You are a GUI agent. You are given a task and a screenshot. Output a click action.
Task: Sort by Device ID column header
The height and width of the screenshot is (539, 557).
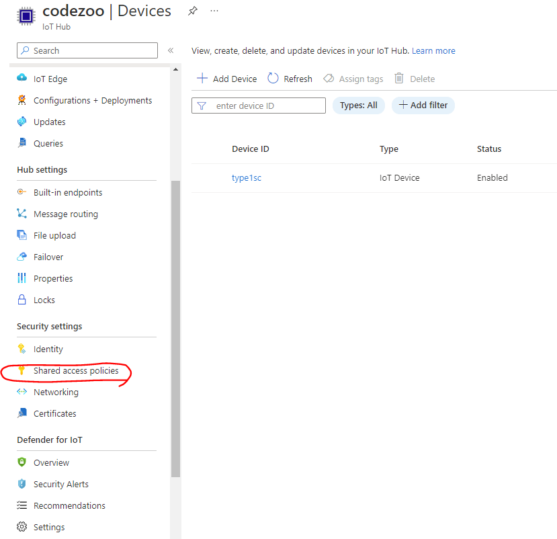[251, 149]
